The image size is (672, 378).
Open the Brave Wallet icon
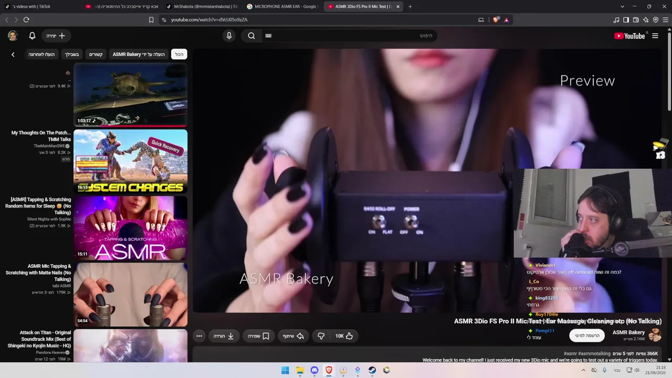tap(636, 19)
